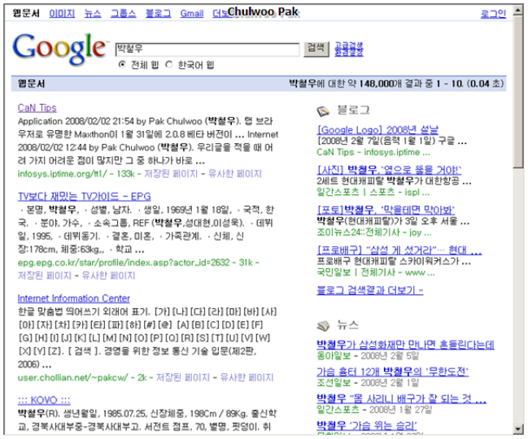Click the 148,000개 result count text
Viewport: 528px width, 439px height.
[x=381, y=84]
